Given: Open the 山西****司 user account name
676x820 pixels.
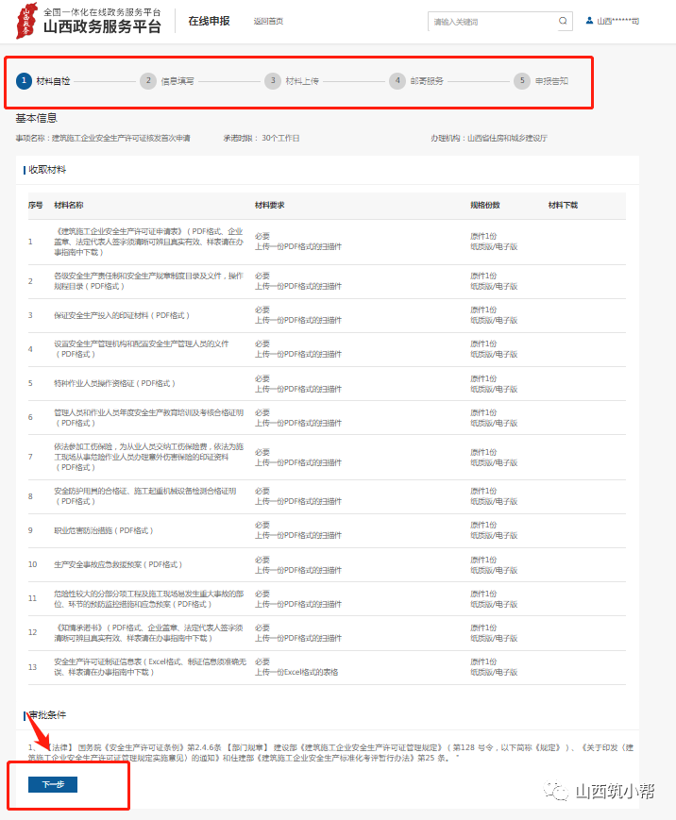Looking at the screenshot, I should (x=617, y=21).
